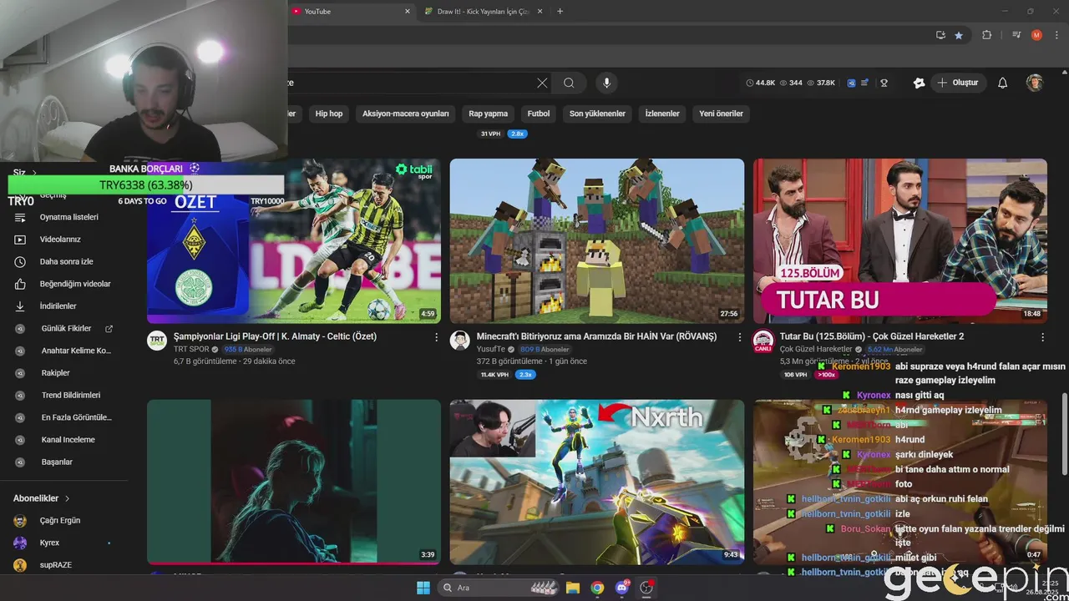Image resolution: width=1069 pixels, height=601 pixels.
Task: Close the Draw It! browser tab
Action: point(540,11)
